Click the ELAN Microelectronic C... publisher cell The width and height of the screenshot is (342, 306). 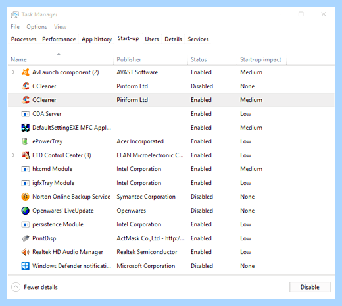tap(150, 155)
